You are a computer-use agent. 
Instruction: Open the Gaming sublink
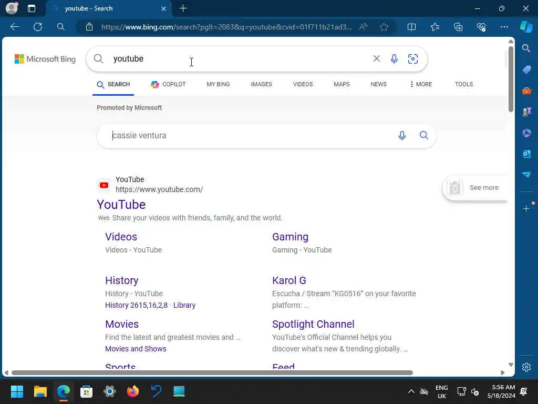pyautogui.click(x=290, y=237)
